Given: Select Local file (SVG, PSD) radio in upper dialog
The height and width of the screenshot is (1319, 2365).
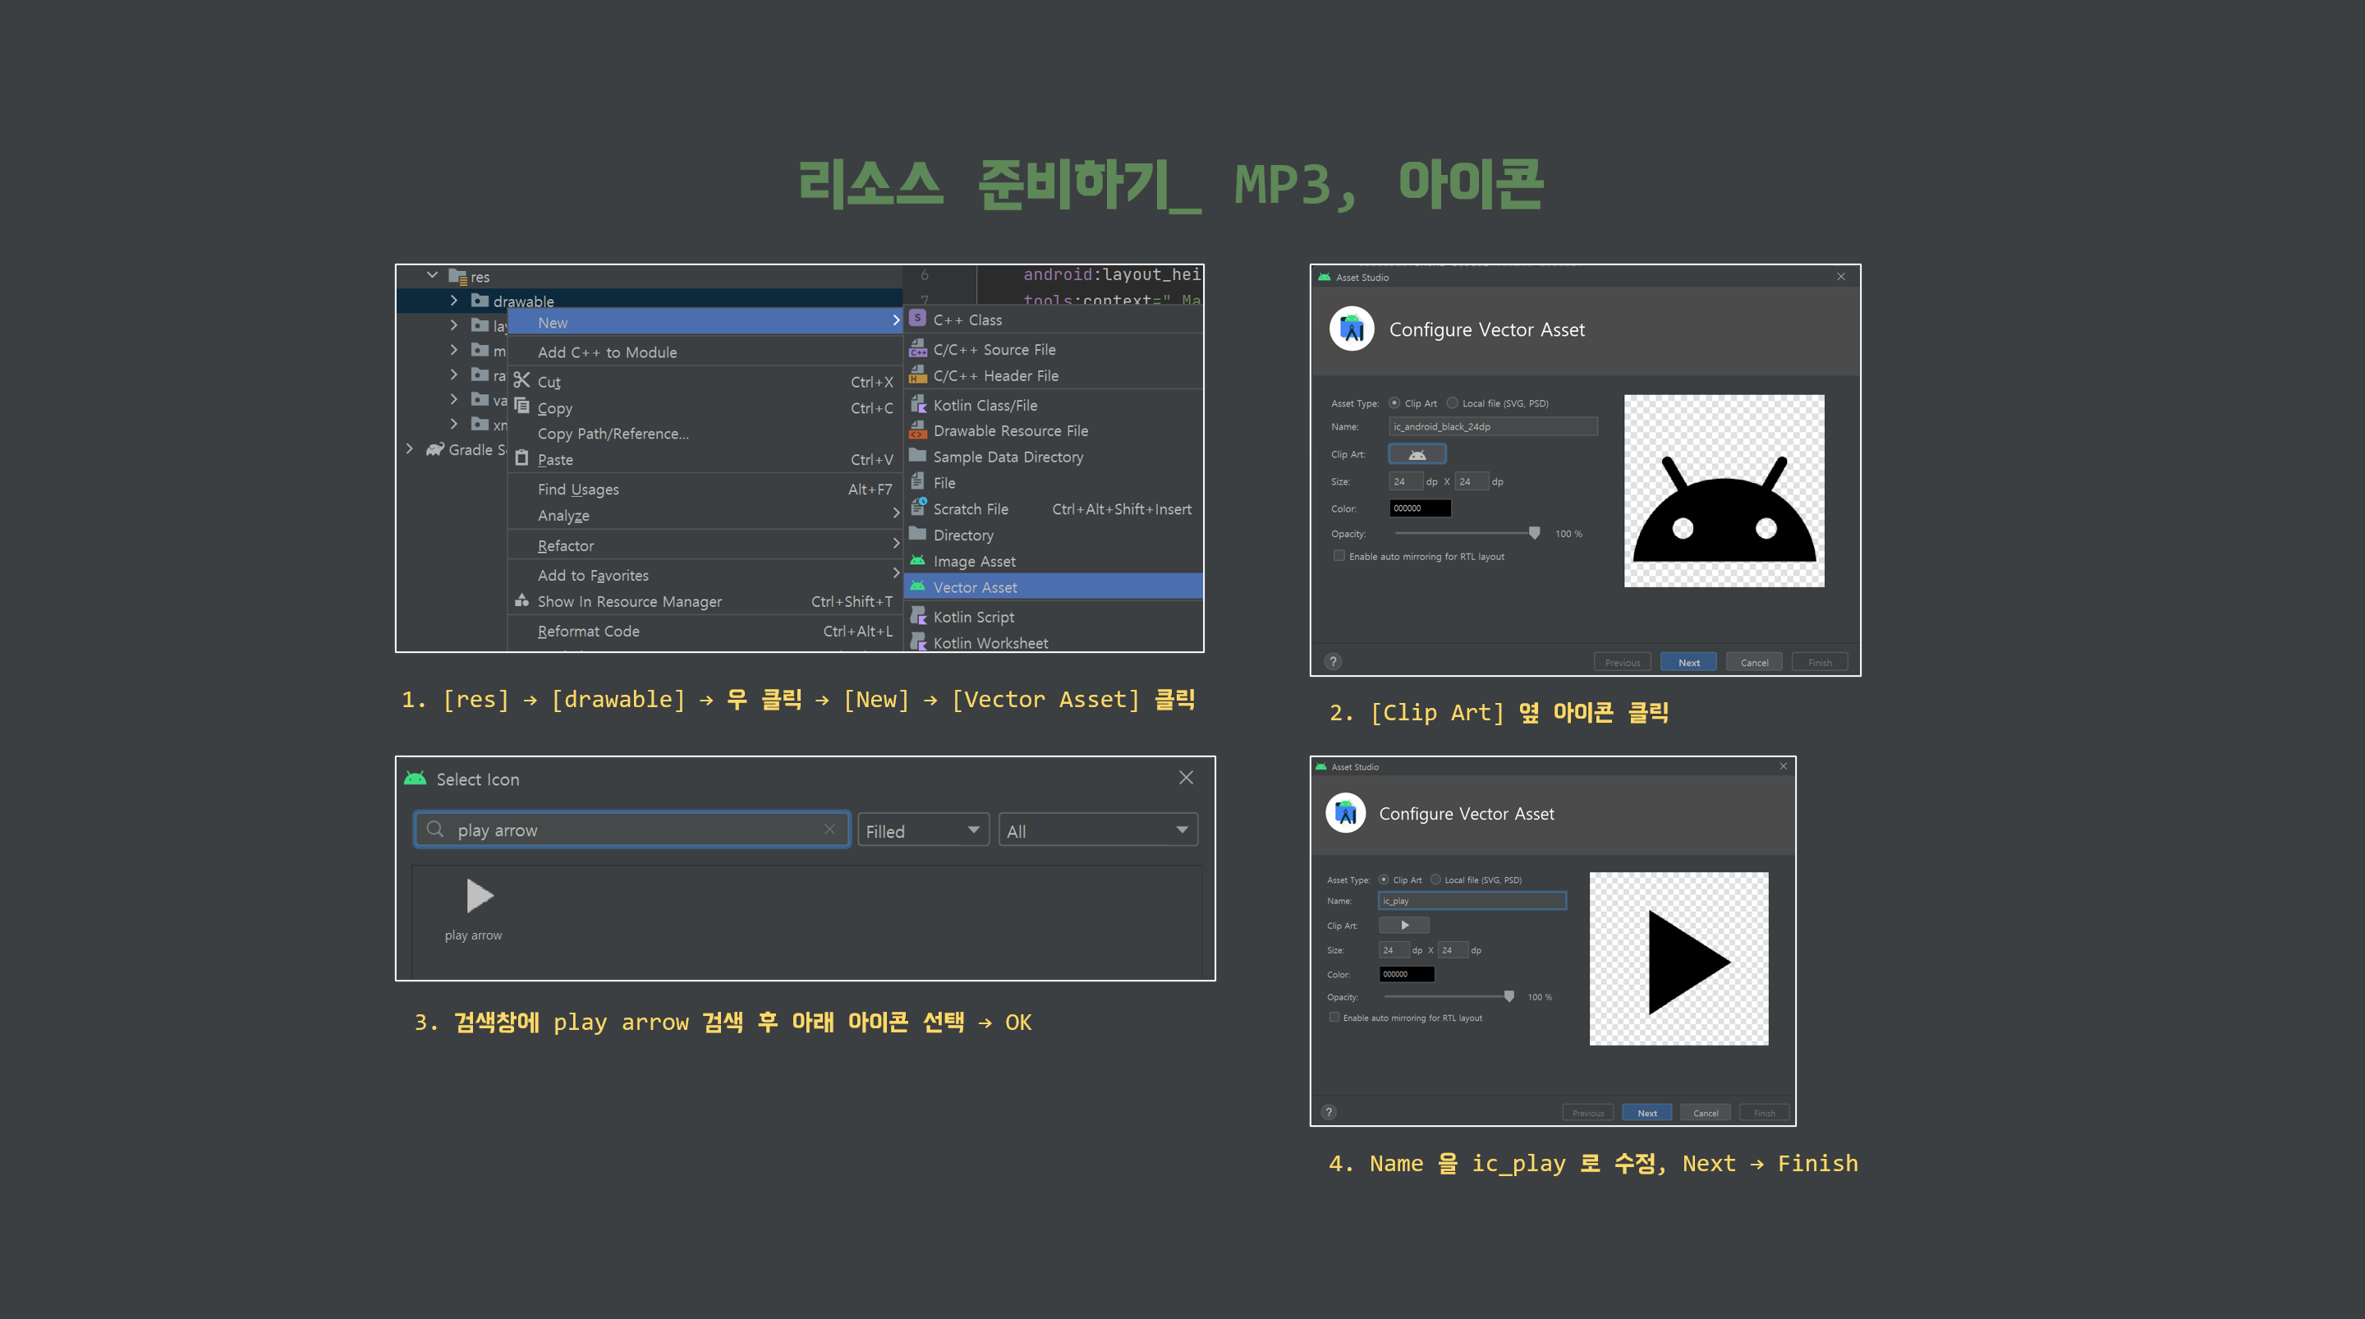Looking at the screenshot, I should (1453, 402).
